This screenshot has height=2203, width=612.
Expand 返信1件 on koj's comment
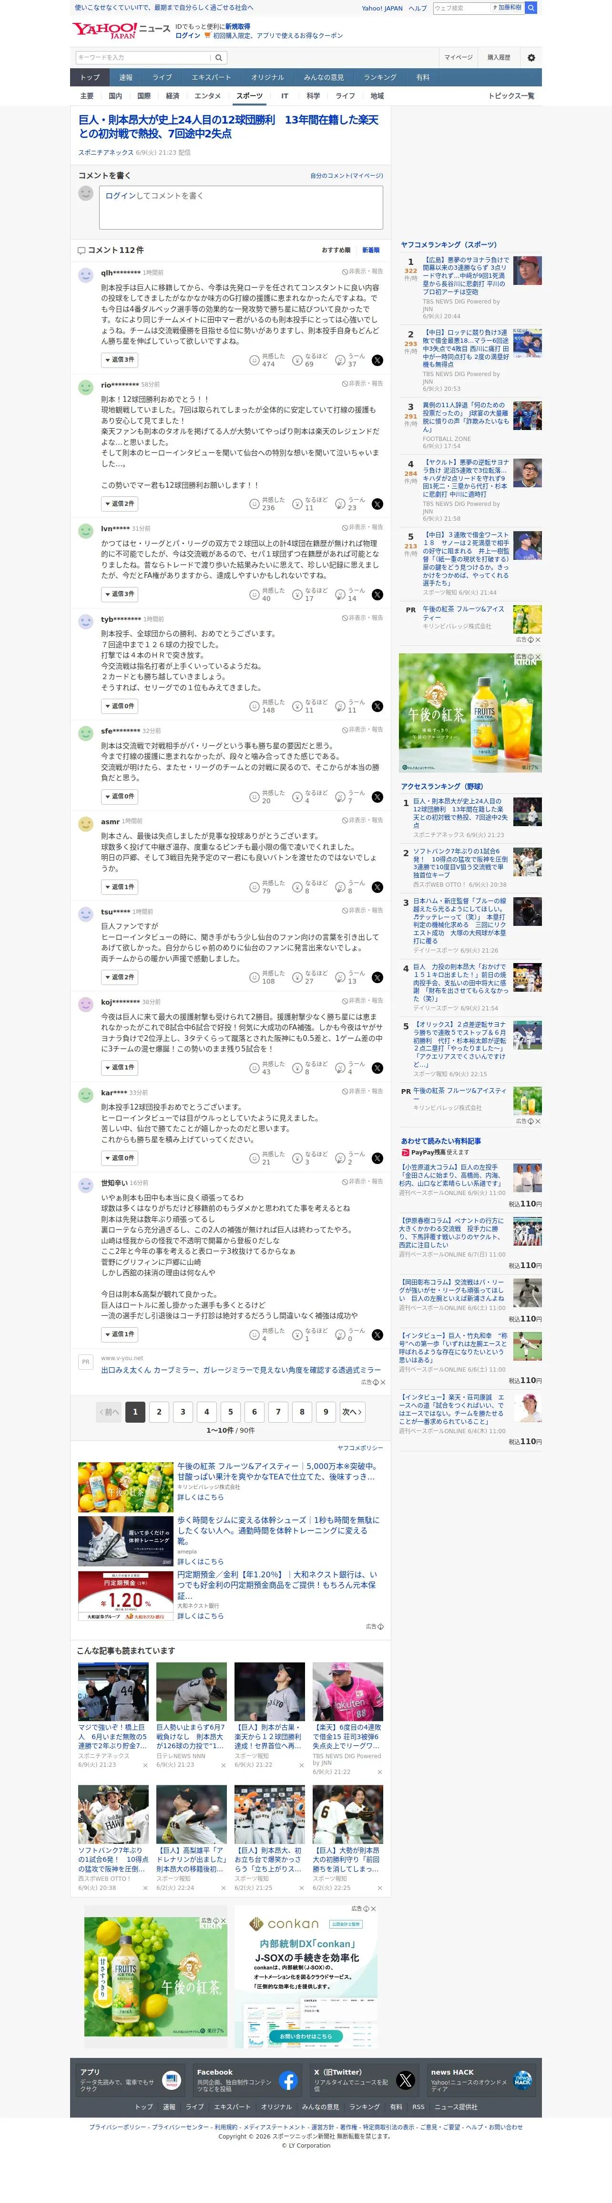click(x=120, y=1067)
